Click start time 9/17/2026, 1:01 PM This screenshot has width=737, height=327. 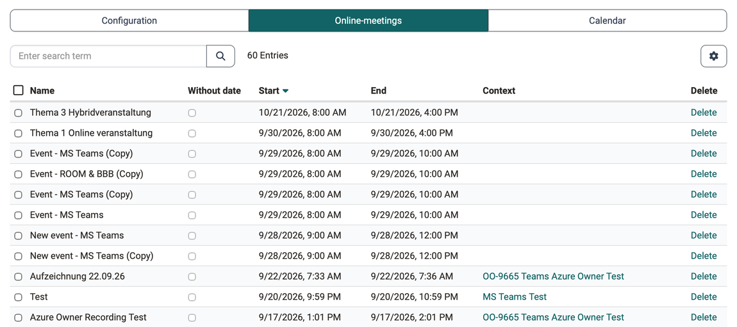[x=300, y=317]
